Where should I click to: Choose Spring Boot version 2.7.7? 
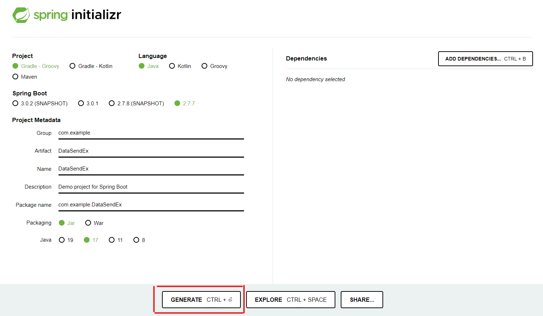click(x=184, y=104)
